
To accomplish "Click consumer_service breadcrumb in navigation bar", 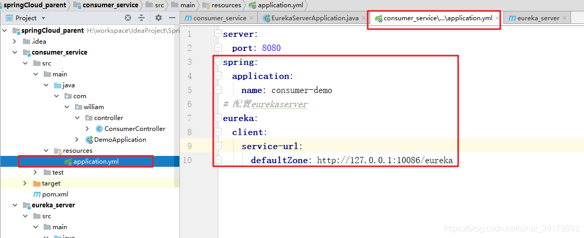I will coord(107,5).
